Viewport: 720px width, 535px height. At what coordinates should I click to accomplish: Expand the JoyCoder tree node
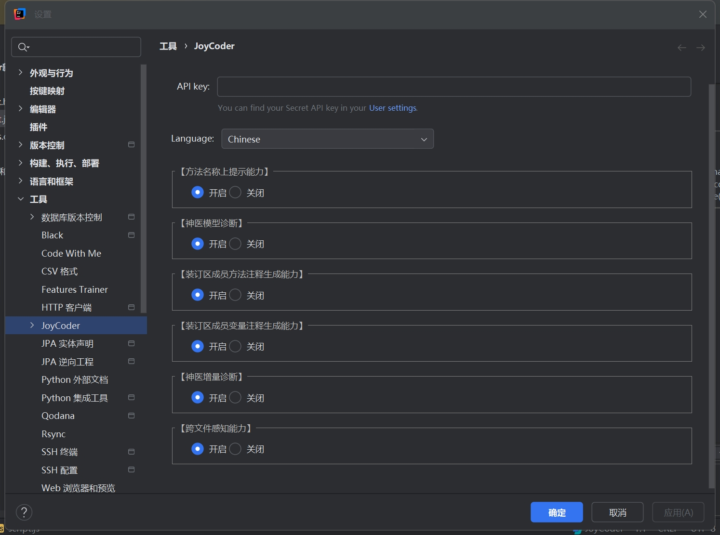(32, 326)
